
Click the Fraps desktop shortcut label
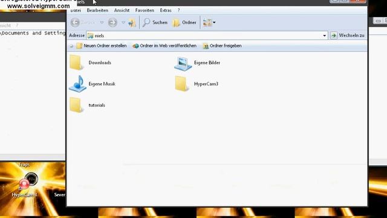pos(24,165)
